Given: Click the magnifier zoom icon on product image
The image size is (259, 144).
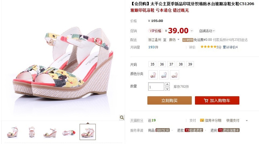Looking at the screenshot, I should pyautogui.click(x=122, y=117).
